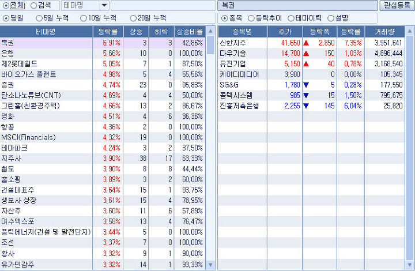Click theme list scroll down arrow
This screenshot has width=415, height=271.
pos(210,265)
